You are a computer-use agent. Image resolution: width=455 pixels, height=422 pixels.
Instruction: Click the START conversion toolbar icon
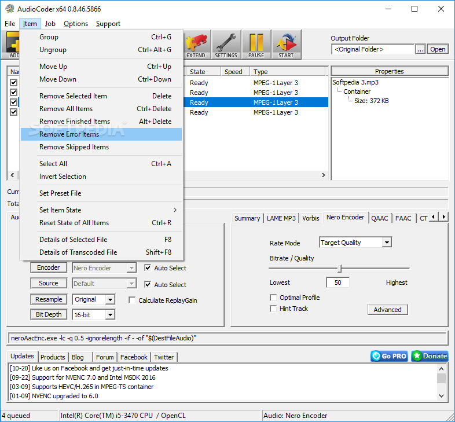point(286,45)
